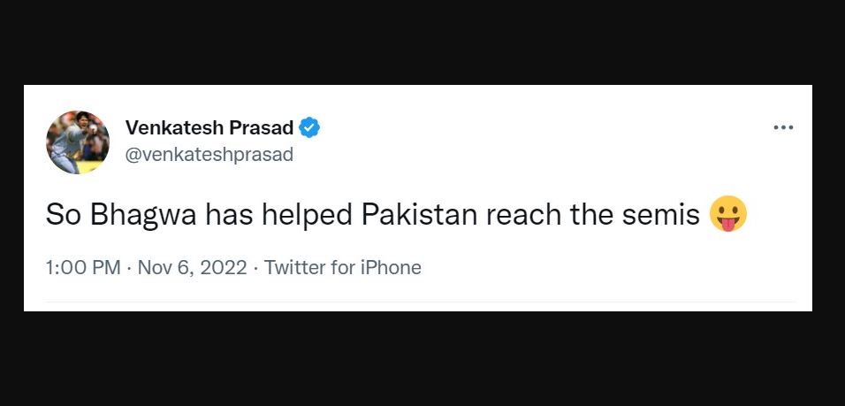Viewport: 845px width, 406px height.
Task: Click the tongue-out emoji in the tweet
Action: click(728, 214)
